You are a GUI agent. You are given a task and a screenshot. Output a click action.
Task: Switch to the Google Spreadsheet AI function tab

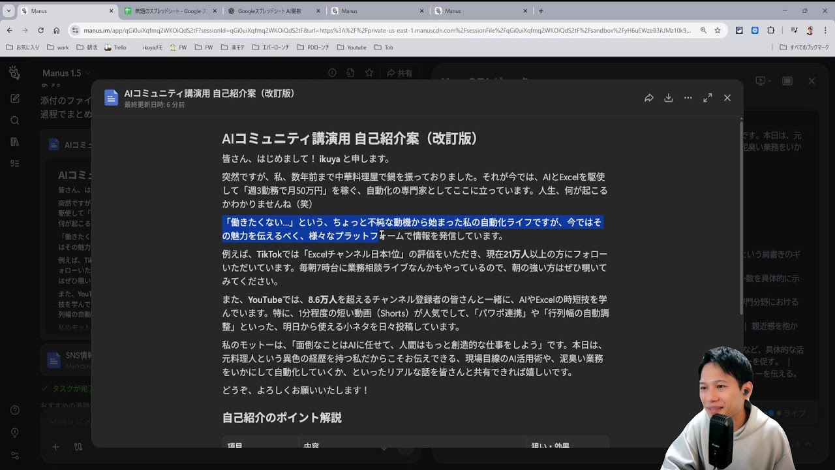tap(274, 11)
